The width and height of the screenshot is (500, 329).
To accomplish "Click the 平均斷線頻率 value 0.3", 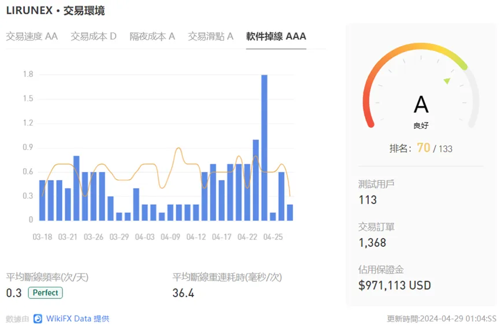I will 14,293.
